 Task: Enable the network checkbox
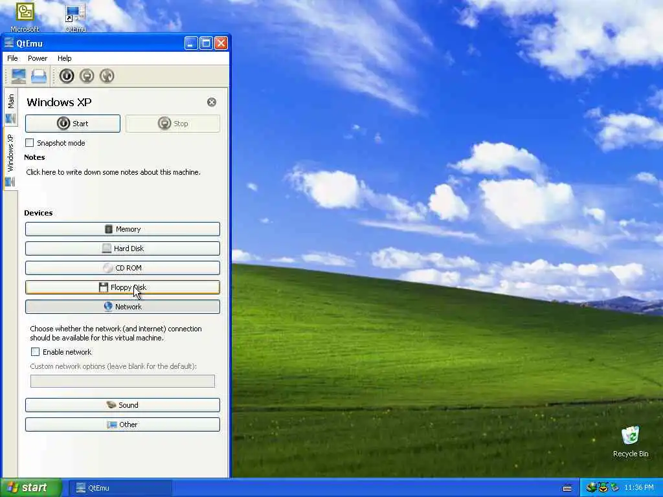coord(36,351)
